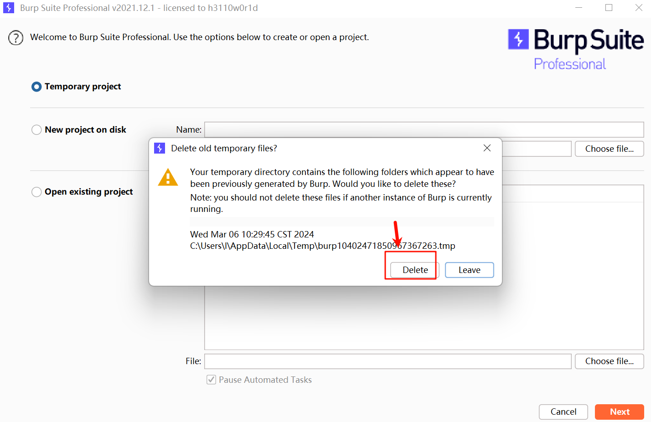Click Choose file beside the File field
Screen dimensions: 651x422
click(609, 361)
